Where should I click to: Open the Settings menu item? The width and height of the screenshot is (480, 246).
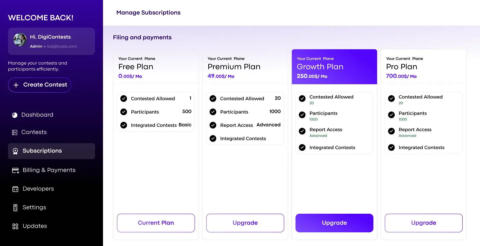[x=34, y=207]
